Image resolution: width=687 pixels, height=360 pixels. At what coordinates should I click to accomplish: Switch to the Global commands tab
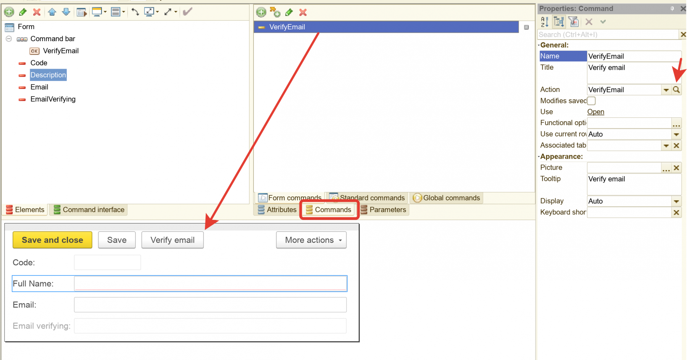[x=447, y=198]
